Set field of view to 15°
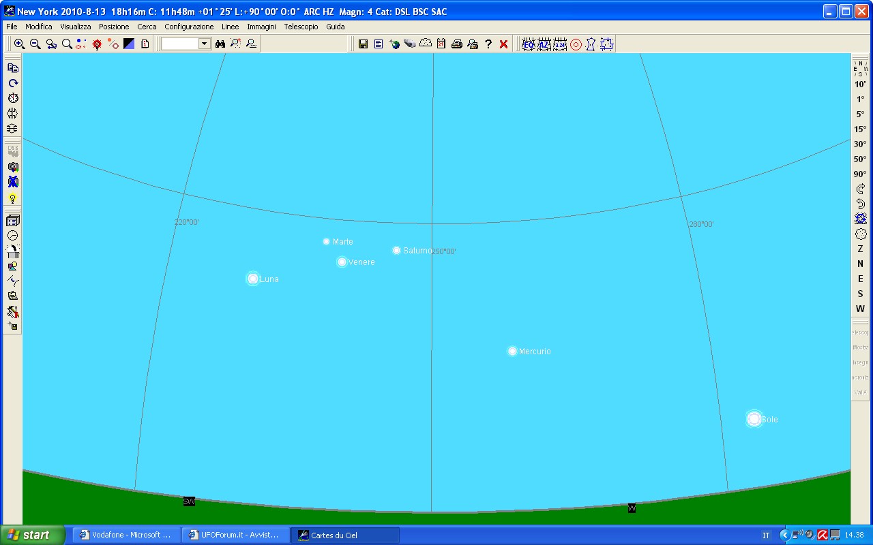This screenshot has width=873, height=545. [861, 129]
